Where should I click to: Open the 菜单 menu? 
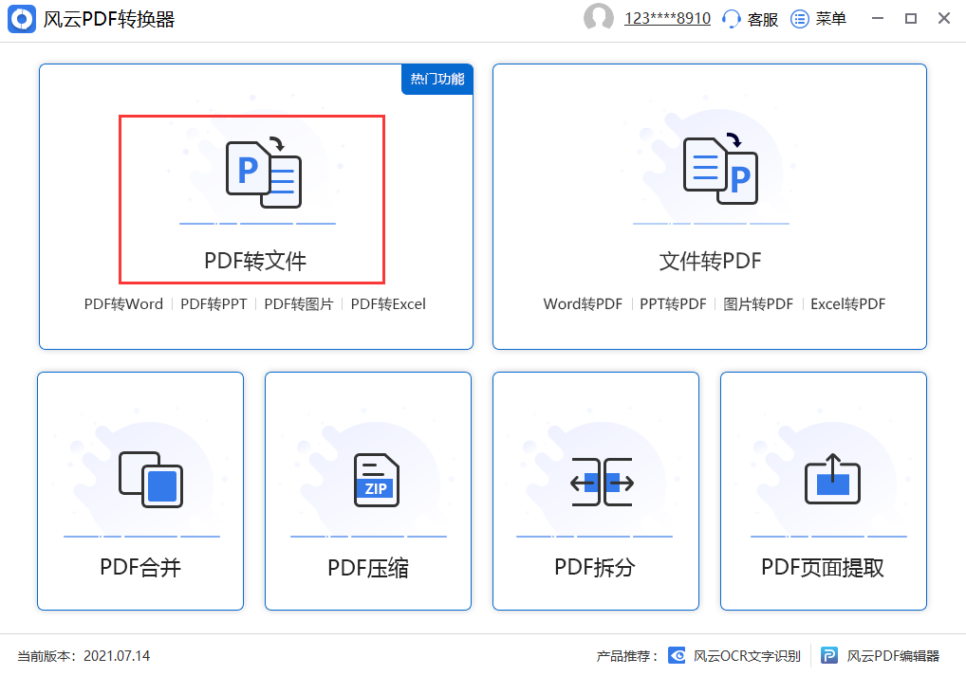pyautogui.click(x=818, y=19)
